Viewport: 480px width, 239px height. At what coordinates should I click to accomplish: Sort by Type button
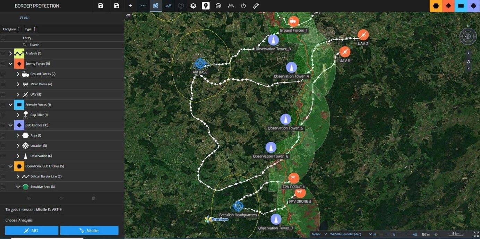point(31,29)
